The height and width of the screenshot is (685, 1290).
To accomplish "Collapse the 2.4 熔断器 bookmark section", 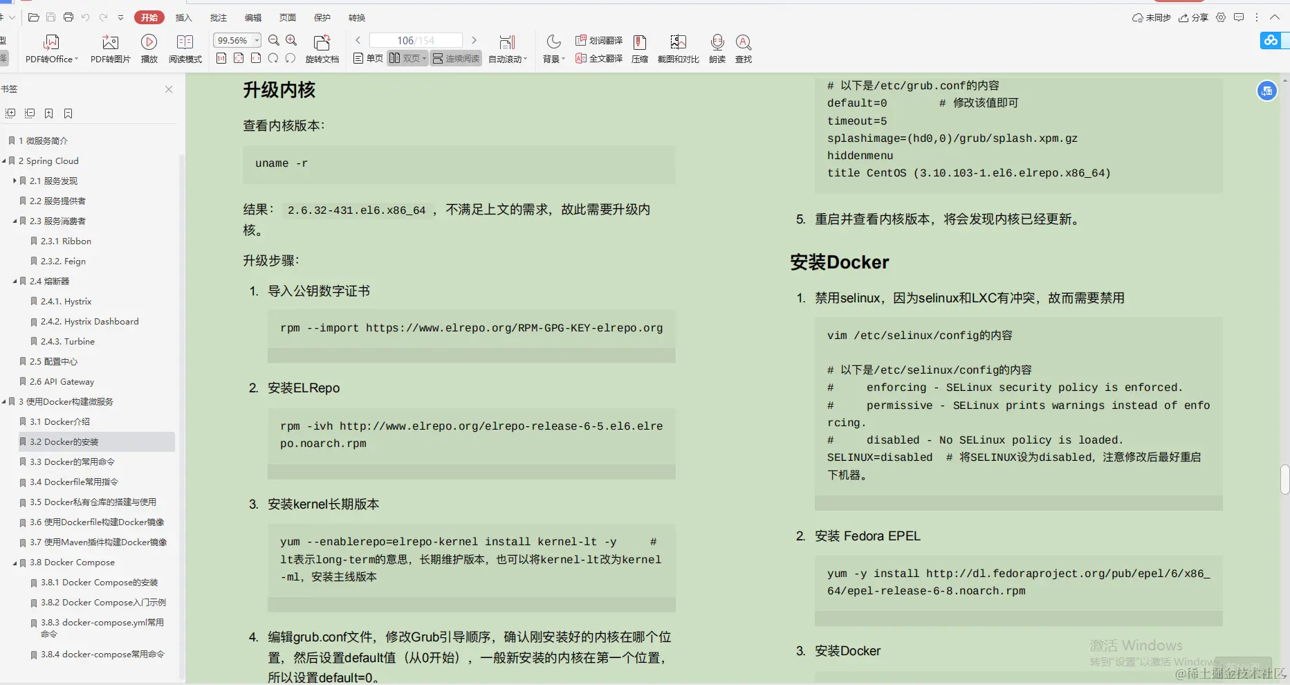I will (x=15, y=281).
